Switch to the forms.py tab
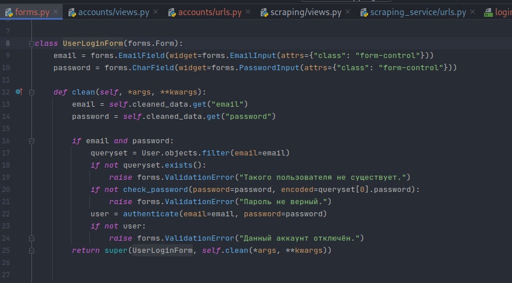 [x=32, y=12]
